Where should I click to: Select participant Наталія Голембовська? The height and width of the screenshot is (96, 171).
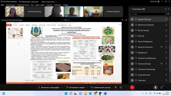(x=149, y=58)
